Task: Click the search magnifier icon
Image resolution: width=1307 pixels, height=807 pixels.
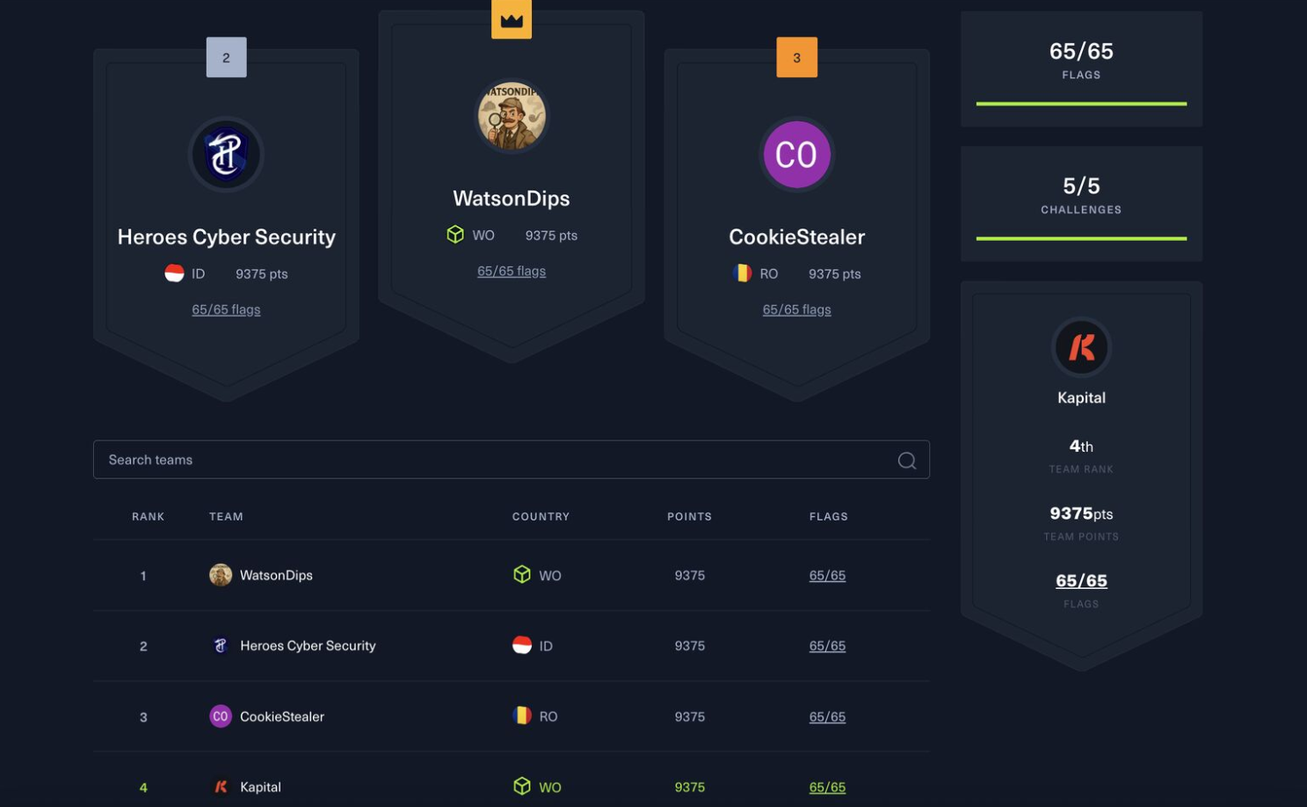Action: [x=906, y=461]
